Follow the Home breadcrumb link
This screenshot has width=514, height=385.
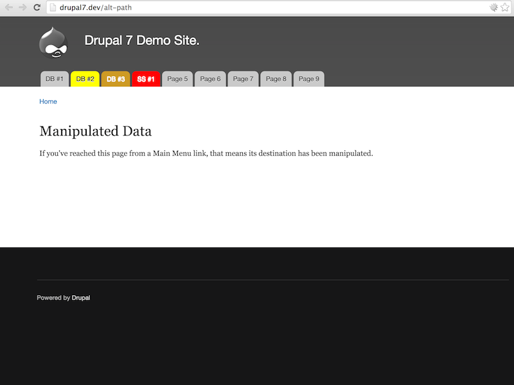pyautogui.click(x=48, y=101)
